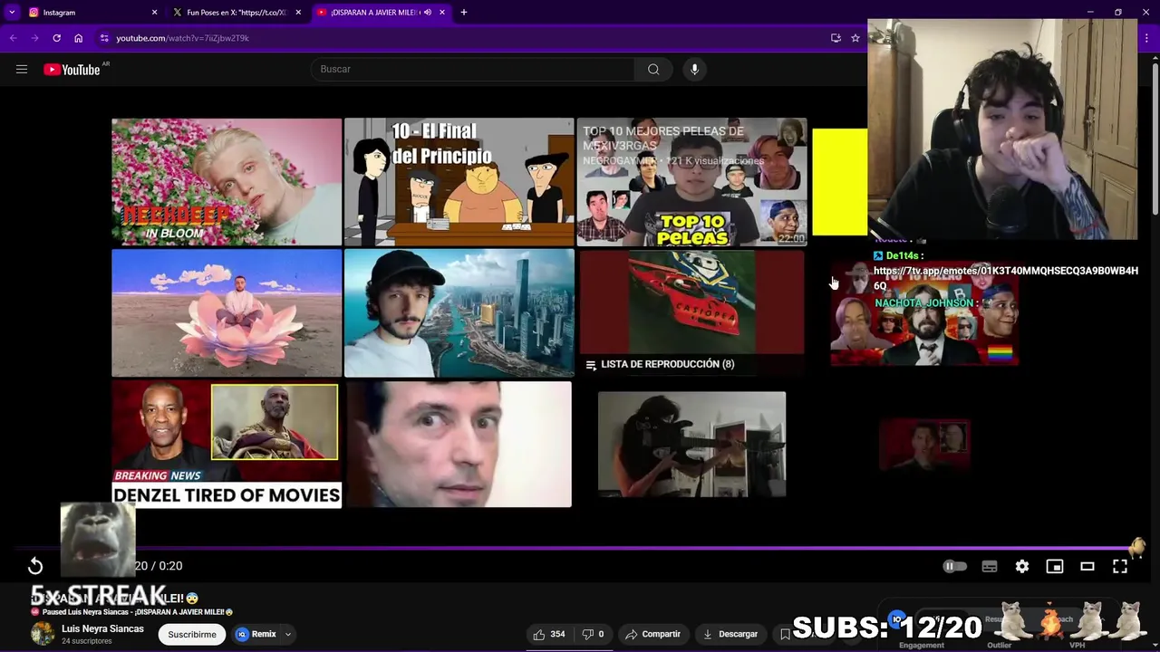The height and width of the screenshot is (652, 1160).
Task: Dislike the video
Action: (593, 634)
